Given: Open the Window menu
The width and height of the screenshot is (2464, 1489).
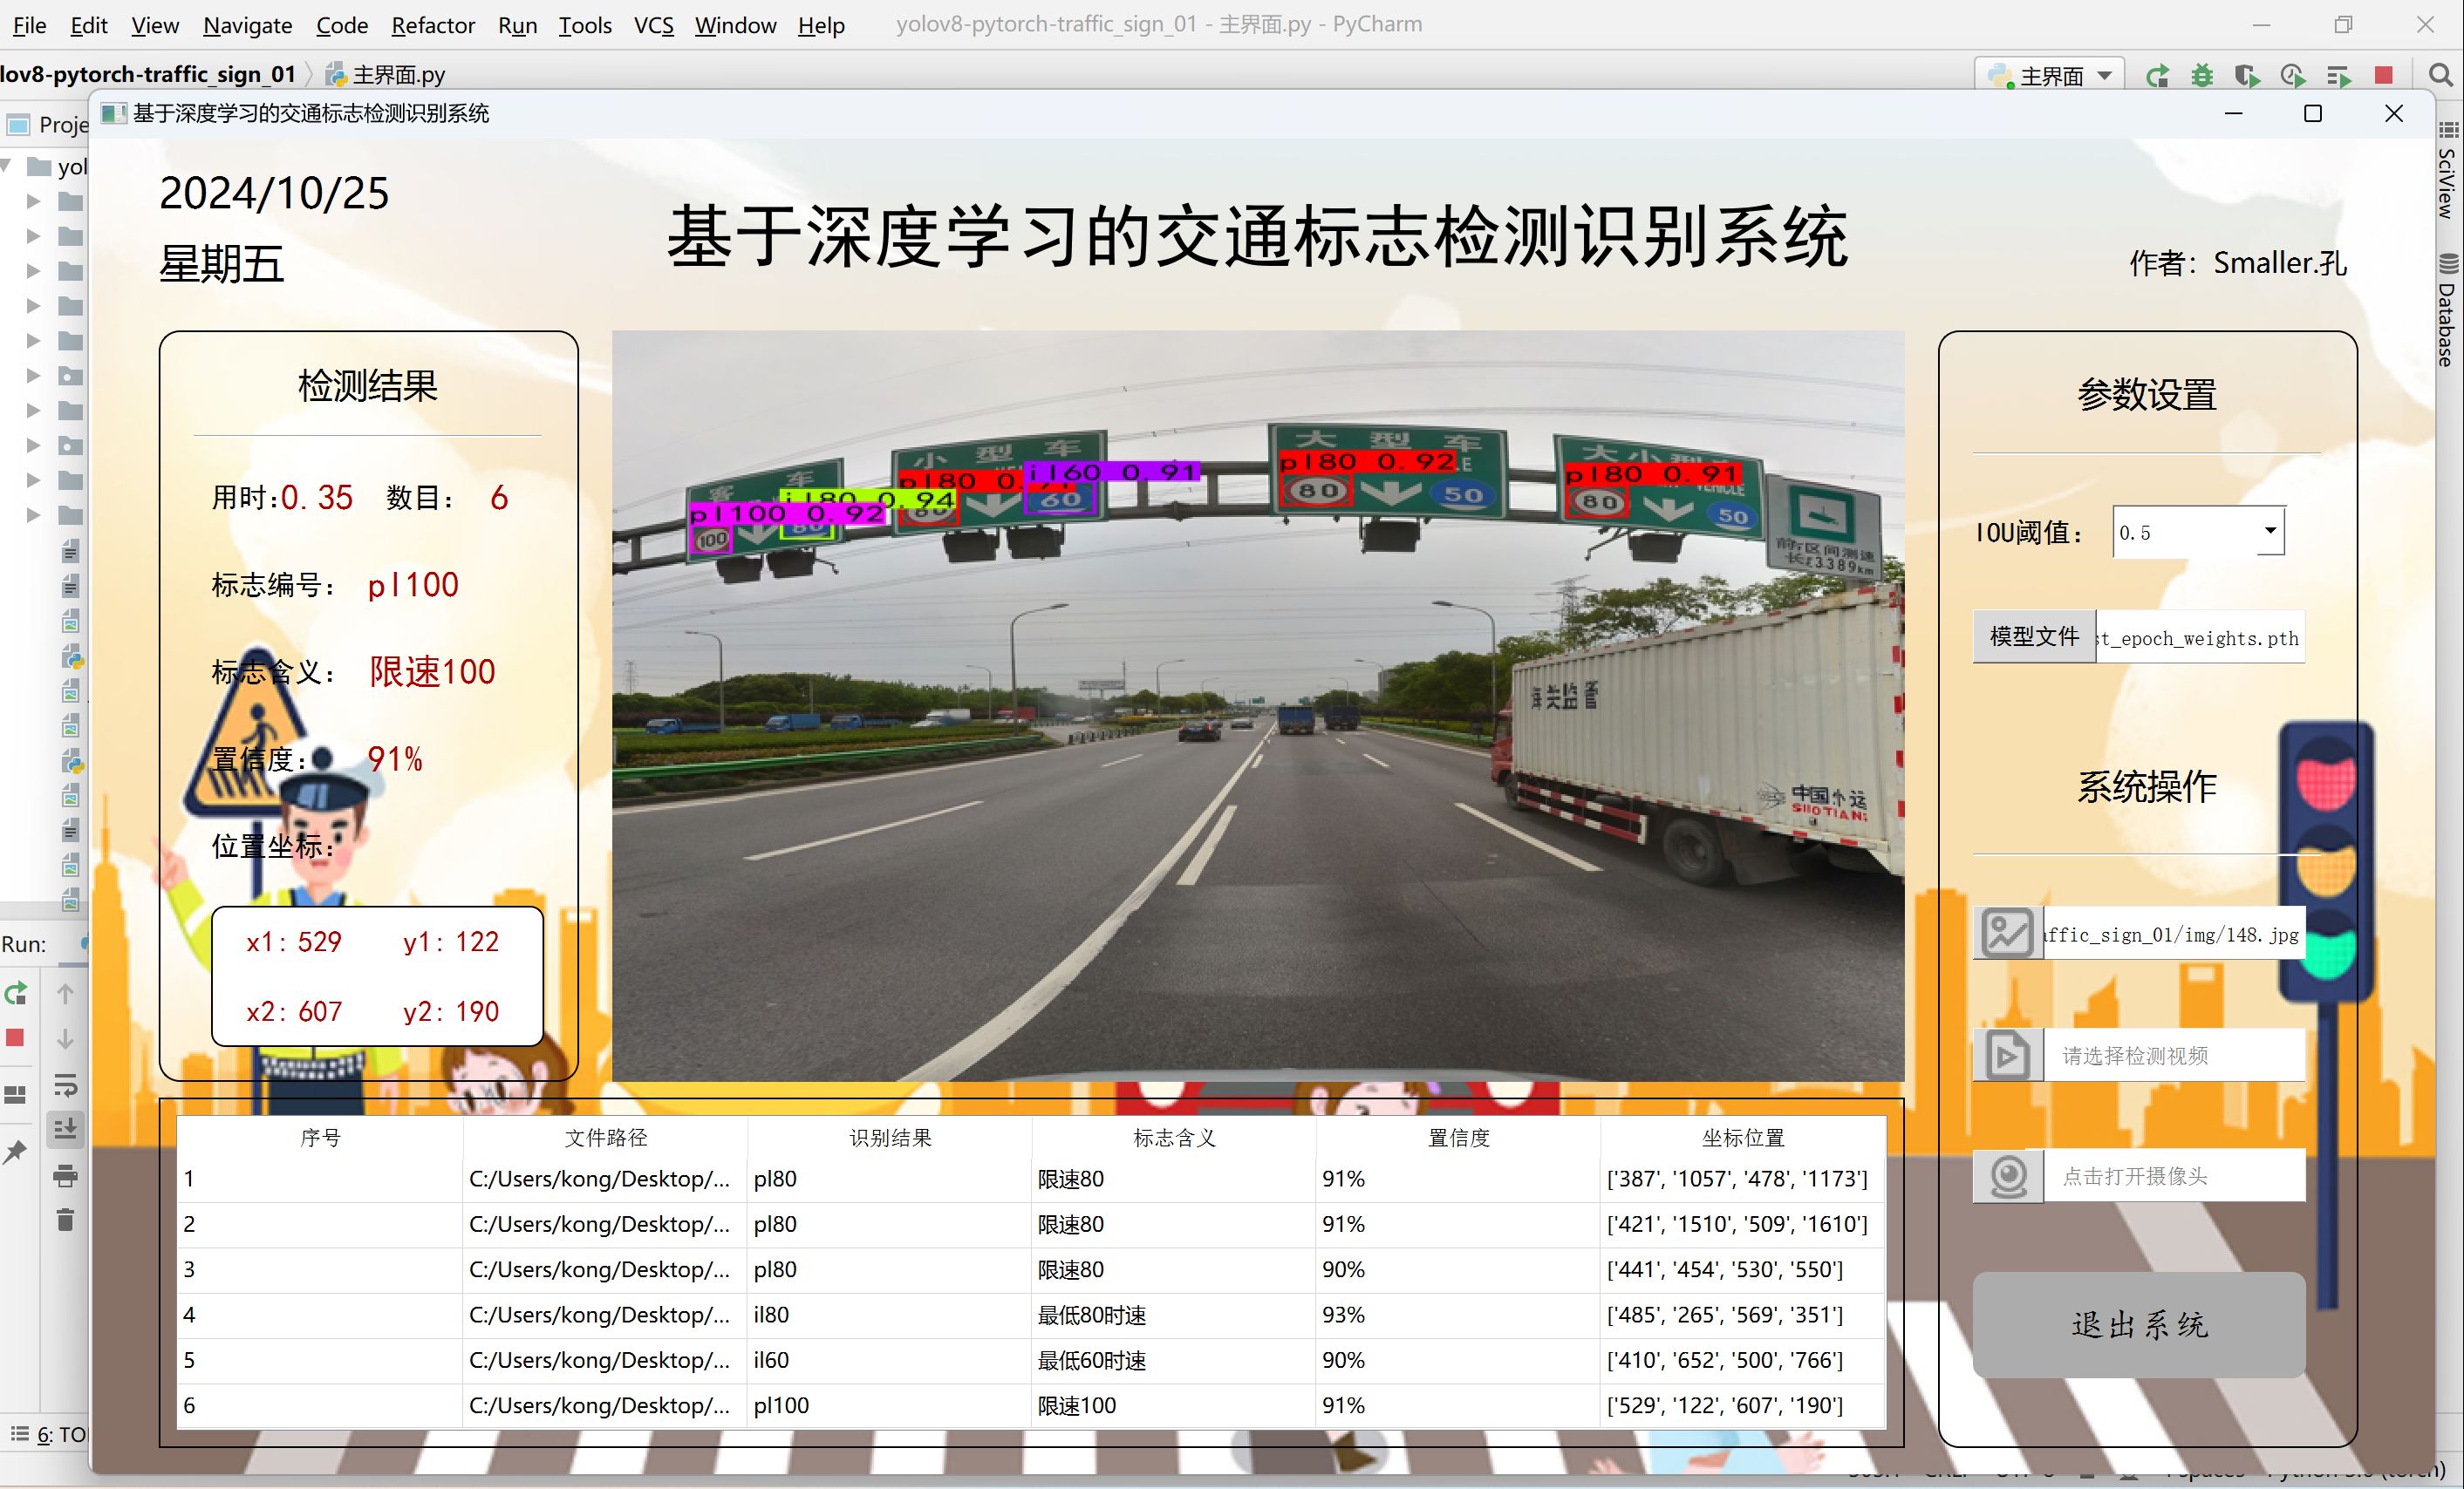Looking at the screenshot, I should [x=735, y=25].
